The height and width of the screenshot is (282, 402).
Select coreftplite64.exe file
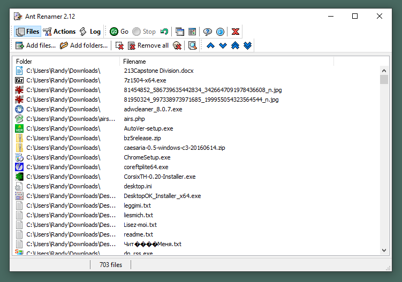(x=146, y=167)
